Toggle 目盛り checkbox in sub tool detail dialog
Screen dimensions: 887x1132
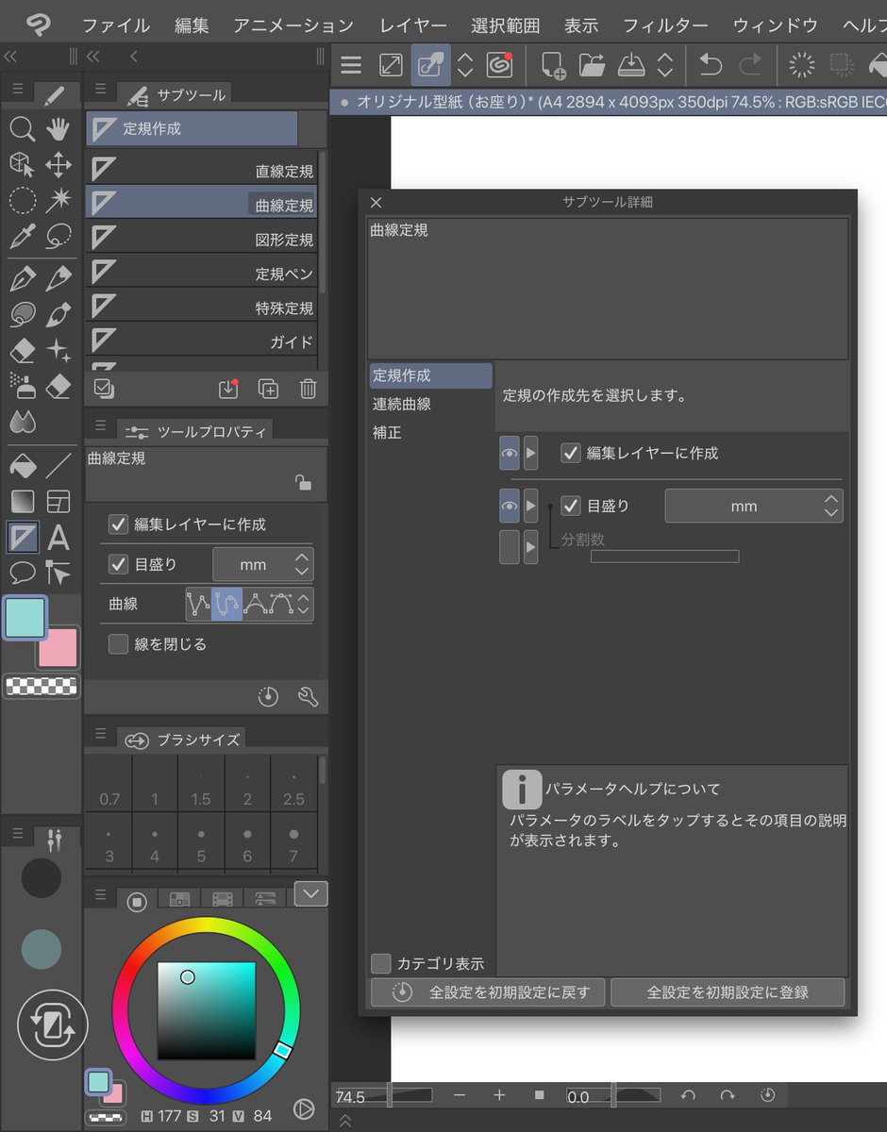pos(571,506)
